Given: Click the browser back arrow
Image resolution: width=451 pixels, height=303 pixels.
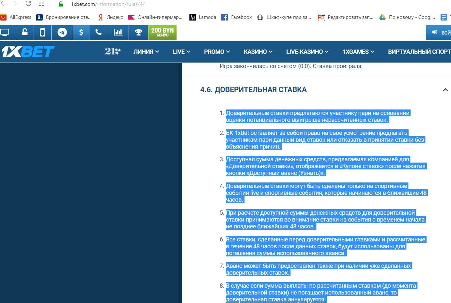Looking at the screenshot, I should coord(2,4).
